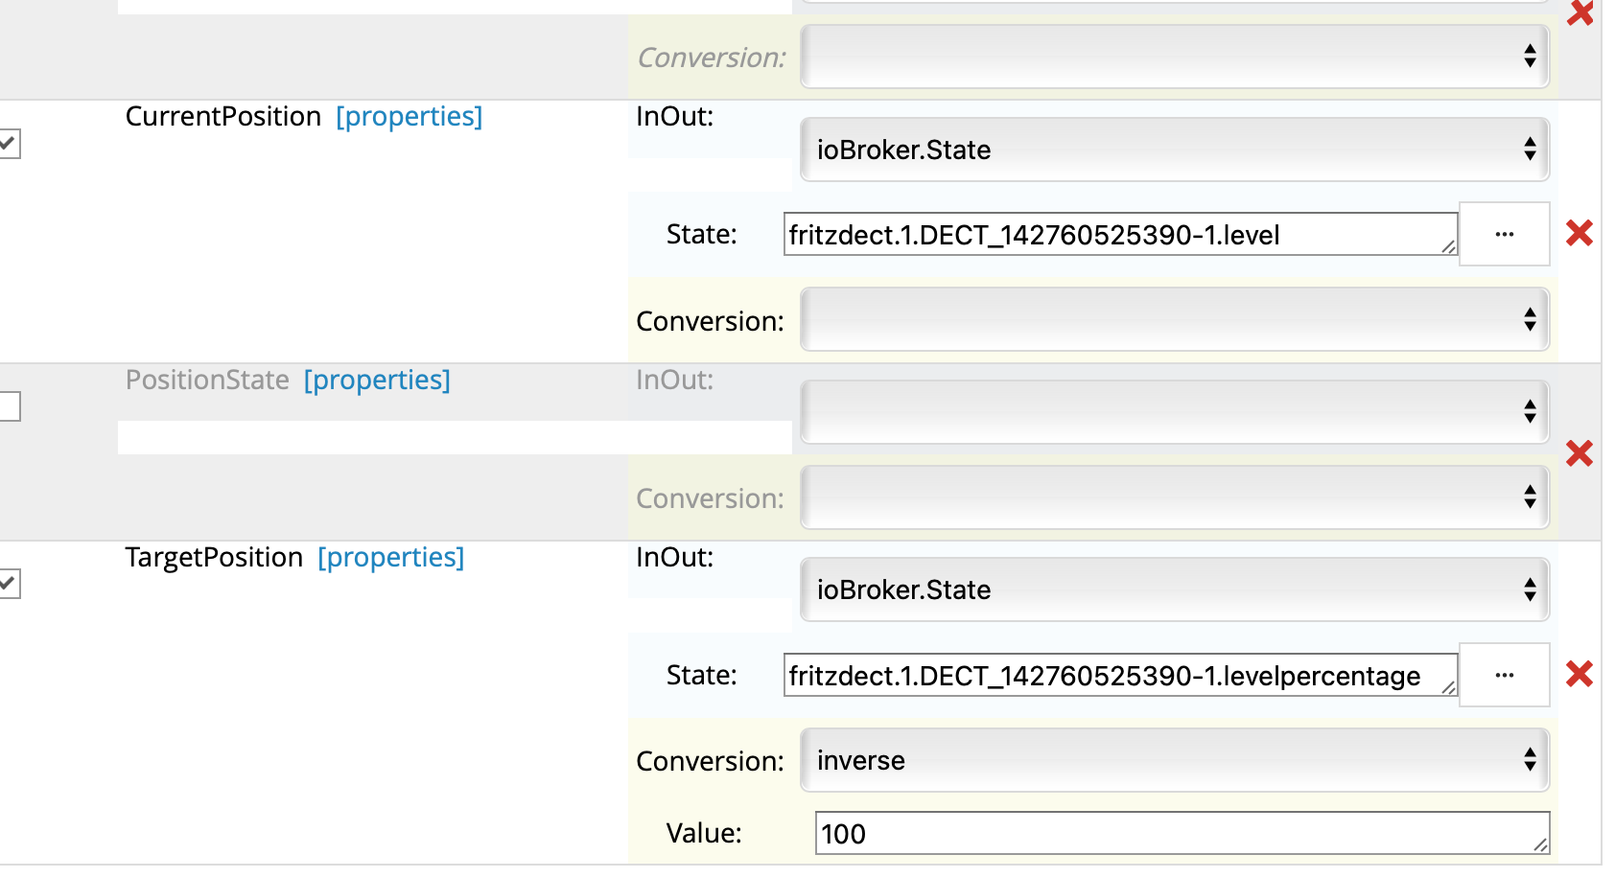Click red X at top right corner
This screenshot has width=1615, height=878.
coord(1580,12)
